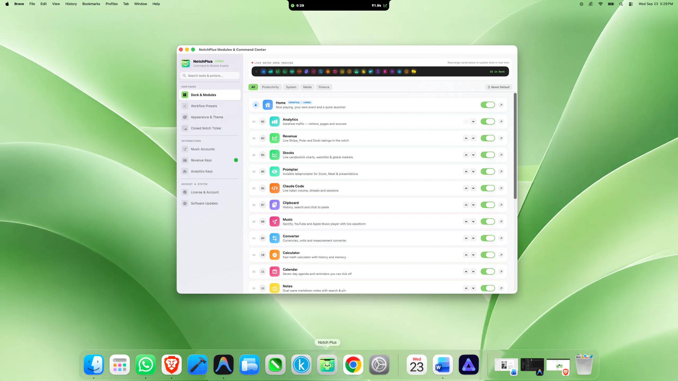Image resolution: width=678 pixels, height=381 pixels.
Task: Click the timer stopwatch icon in dock preview
Action: coord(349,71)
